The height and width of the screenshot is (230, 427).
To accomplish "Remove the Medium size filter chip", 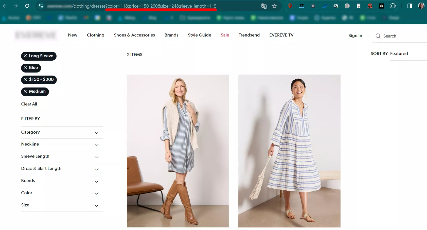I will (35, 92).
